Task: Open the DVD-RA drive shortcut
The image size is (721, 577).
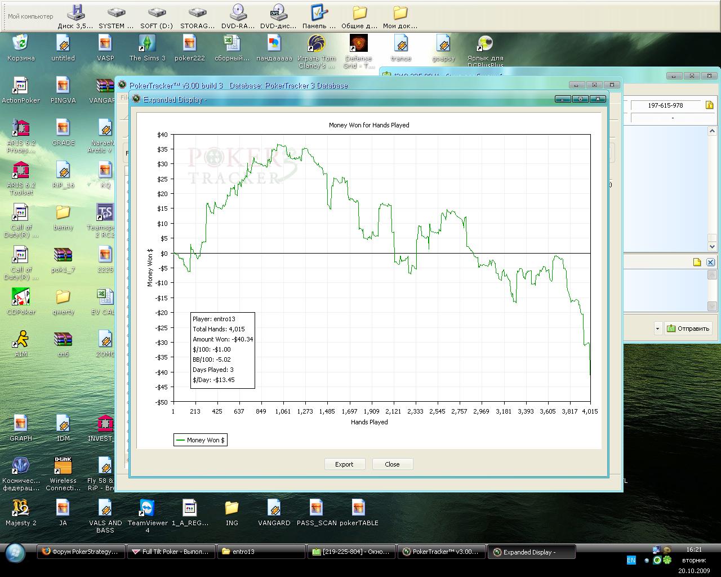Action: [238, 17]
